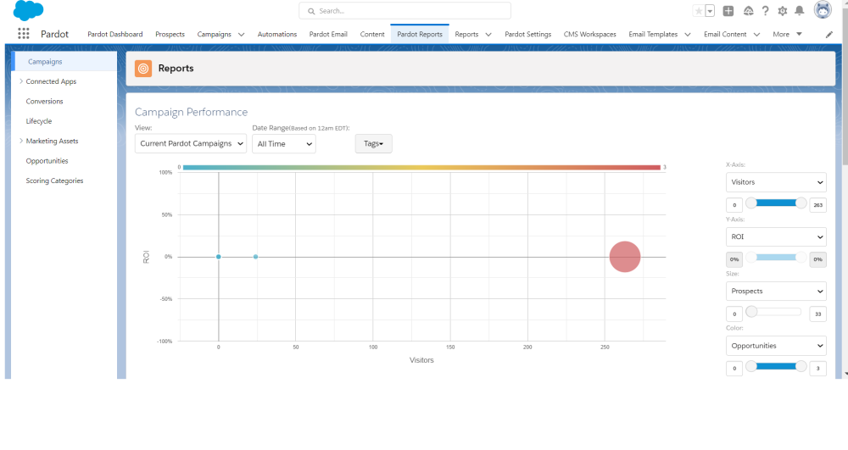Image resolution: width=848 pixels, height=450 pixels.
Task: Expand the Email Content dropdown chevron
Action: pyautogui.click(x=756, y=35)
